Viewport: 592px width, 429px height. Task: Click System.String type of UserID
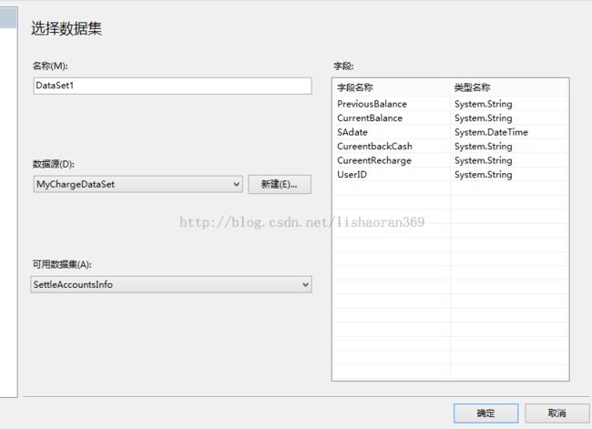[484, 175]
